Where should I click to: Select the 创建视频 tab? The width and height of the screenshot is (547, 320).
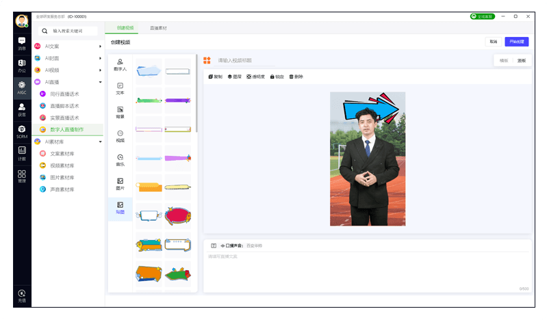pos(125,28)
